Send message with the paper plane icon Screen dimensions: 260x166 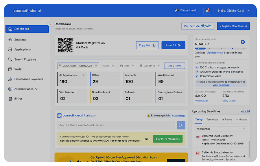coord(181,125)
